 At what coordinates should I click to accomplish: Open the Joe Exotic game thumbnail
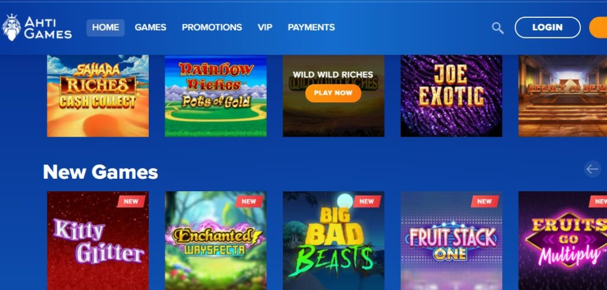pos(451,96)
